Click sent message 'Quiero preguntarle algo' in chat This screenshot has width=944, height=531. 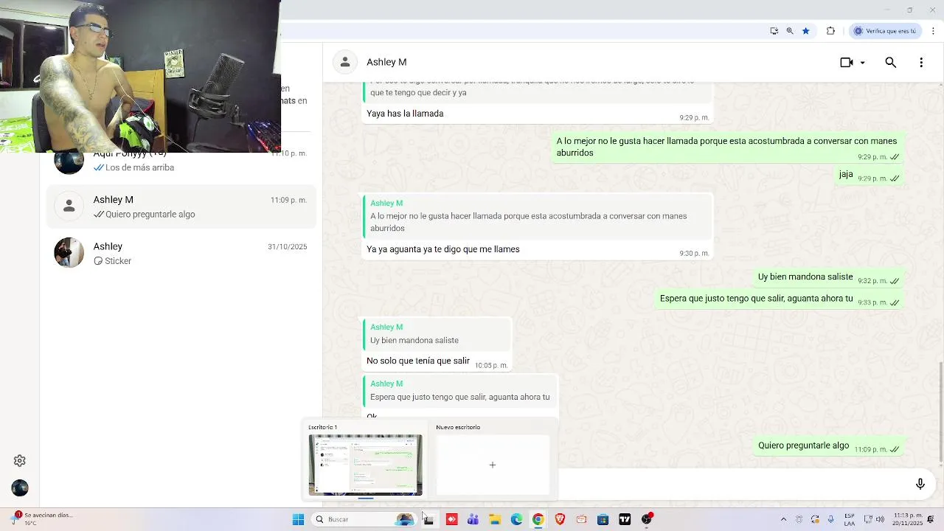click(804, 445)
